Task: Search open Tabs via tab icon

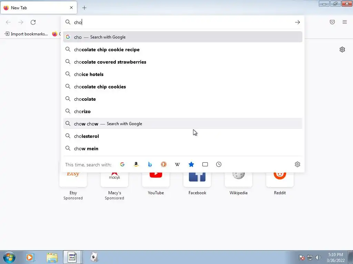Action: 205,164
